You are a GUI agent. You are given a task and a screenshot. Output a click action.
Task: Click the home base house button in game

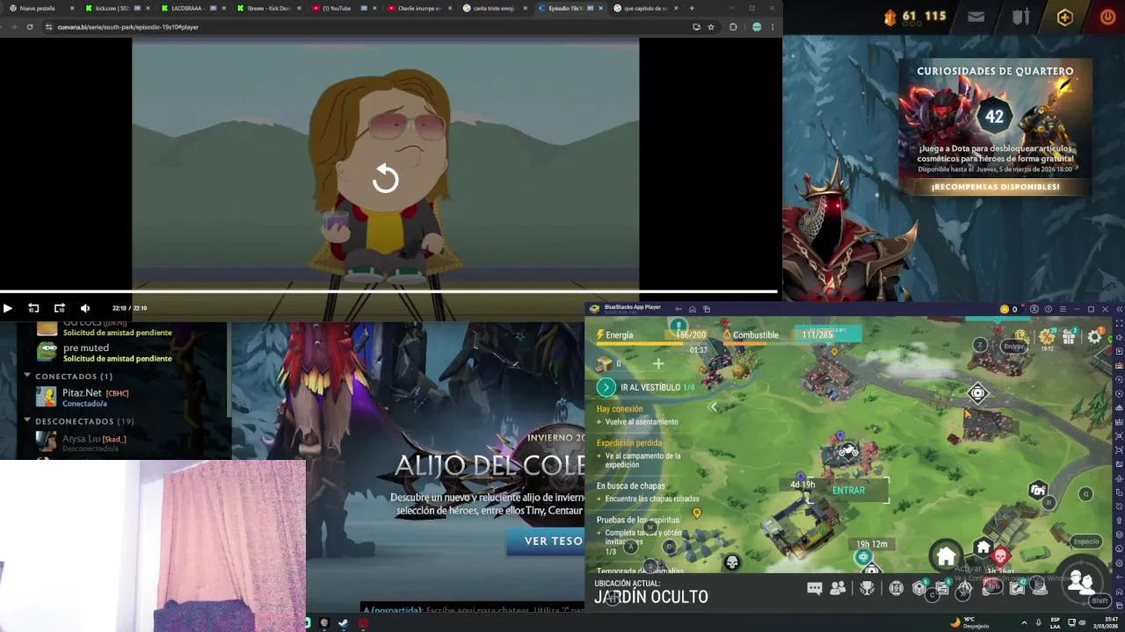(946, 556)
